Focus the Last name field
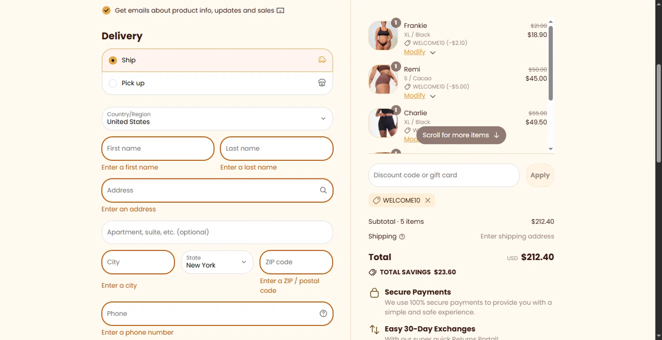The width and height of the screenshot is (662, 340). [x=277, y=148]
